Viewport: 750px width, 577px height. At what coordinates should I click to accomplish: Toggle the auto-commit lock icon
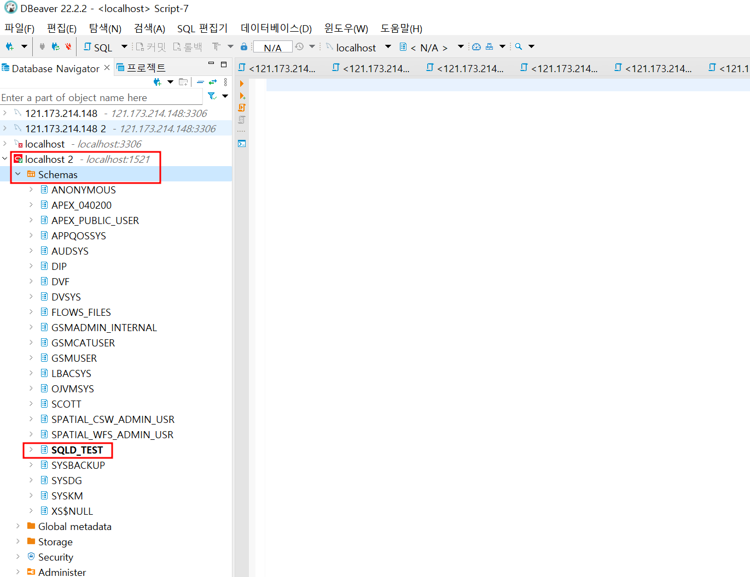click(244, 47)
